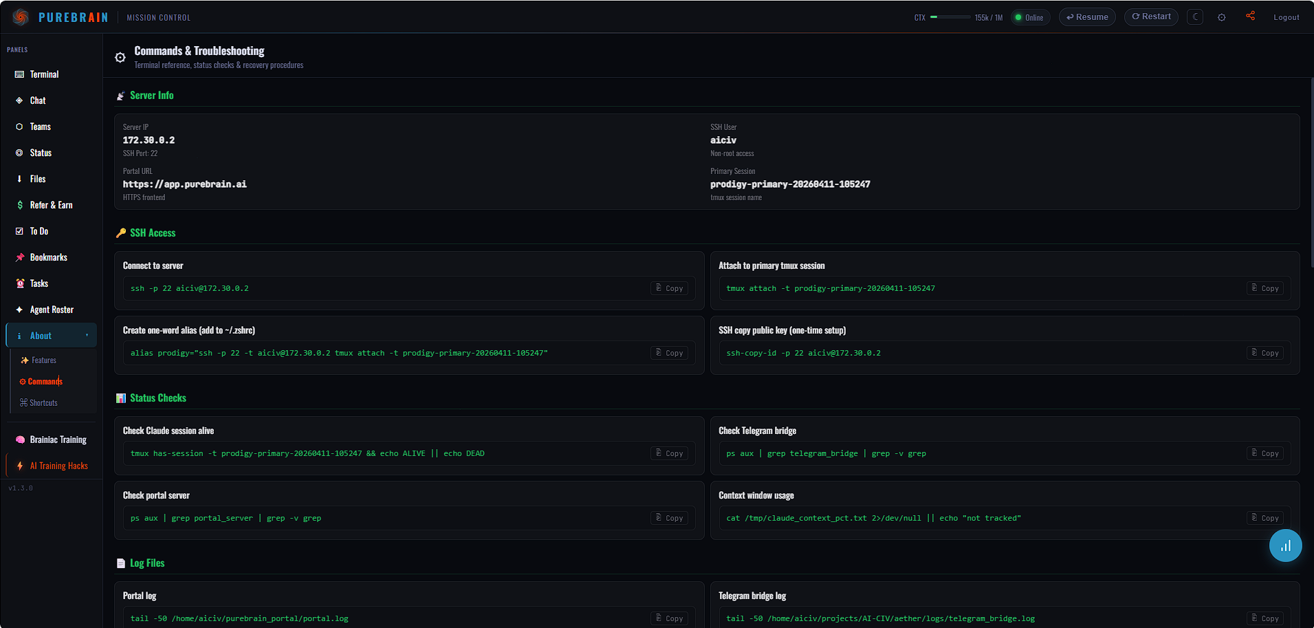The width and height of the screenshot is (1314, 628).
Task: Click the SSH Access section heading
Action: (153, 233)
